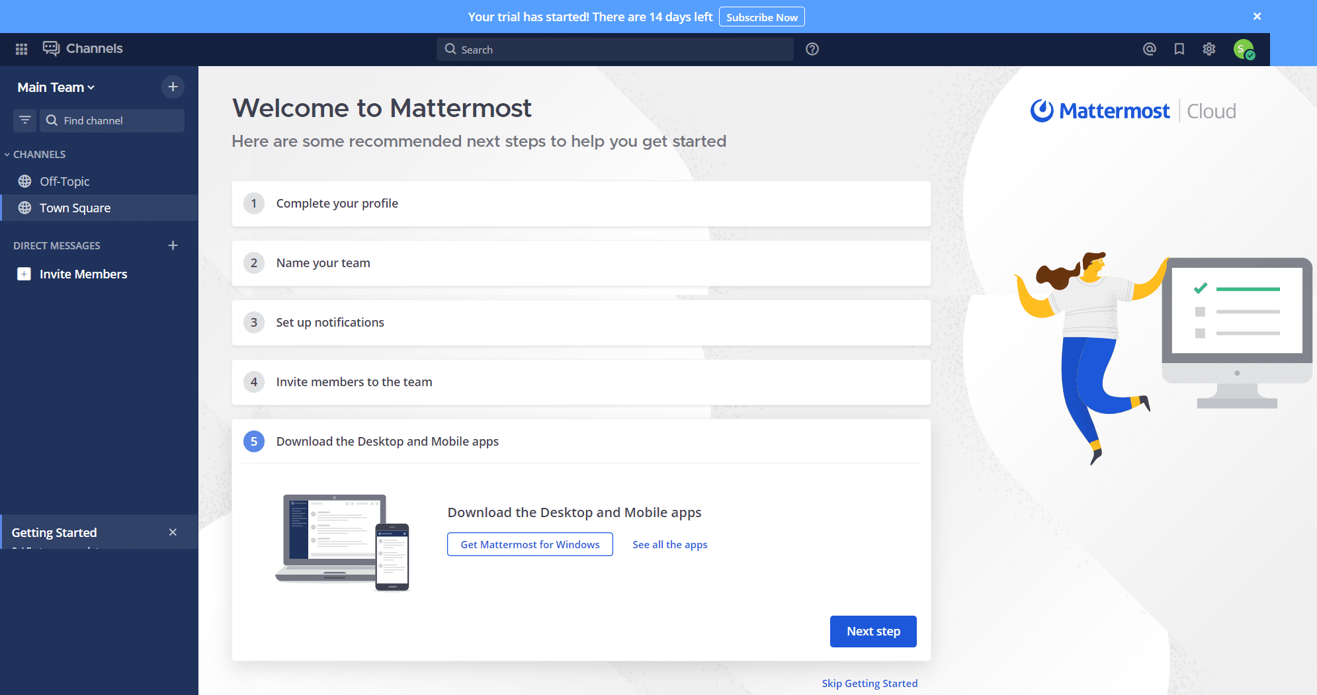The height and width of the screenshot is (695, 1317).
Task: Expand Name your team step
Action: [581, 263]
